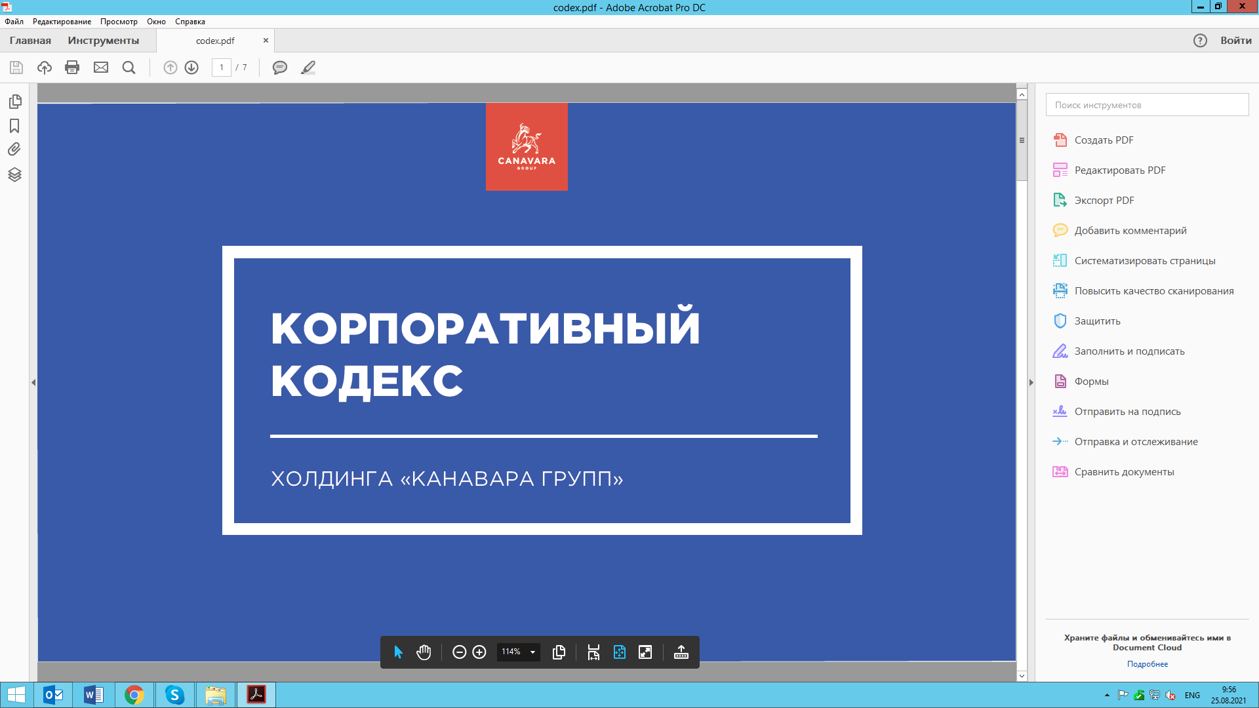Switch to the Главная tab
This screenshot has width=1259, height=708.
pos(30,41)
